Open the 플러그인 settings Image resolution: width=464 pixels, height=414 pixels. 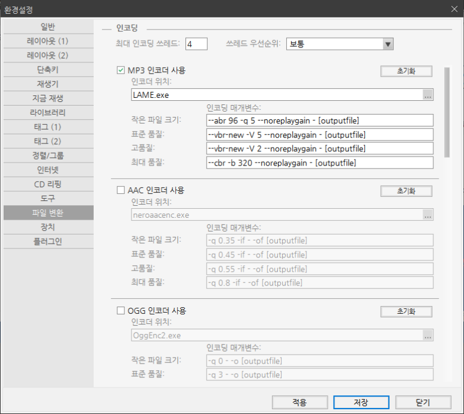click(x=49, y=242)
